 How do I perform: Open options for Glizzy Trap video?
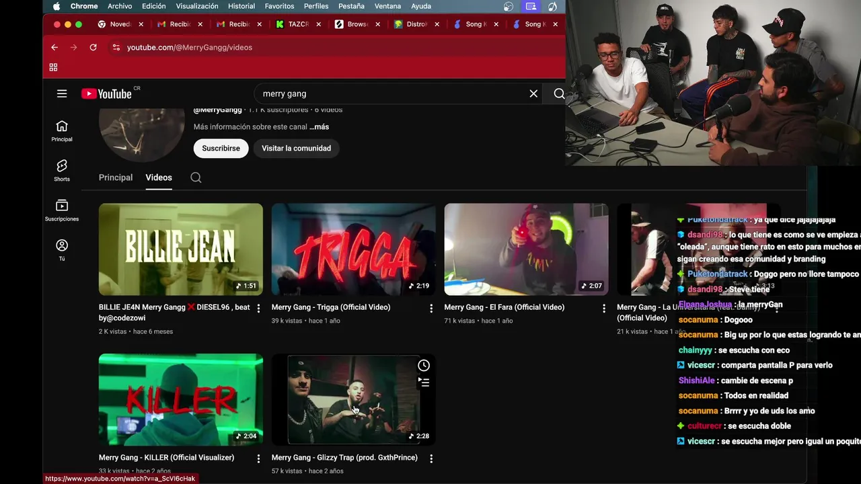(431, 458)
